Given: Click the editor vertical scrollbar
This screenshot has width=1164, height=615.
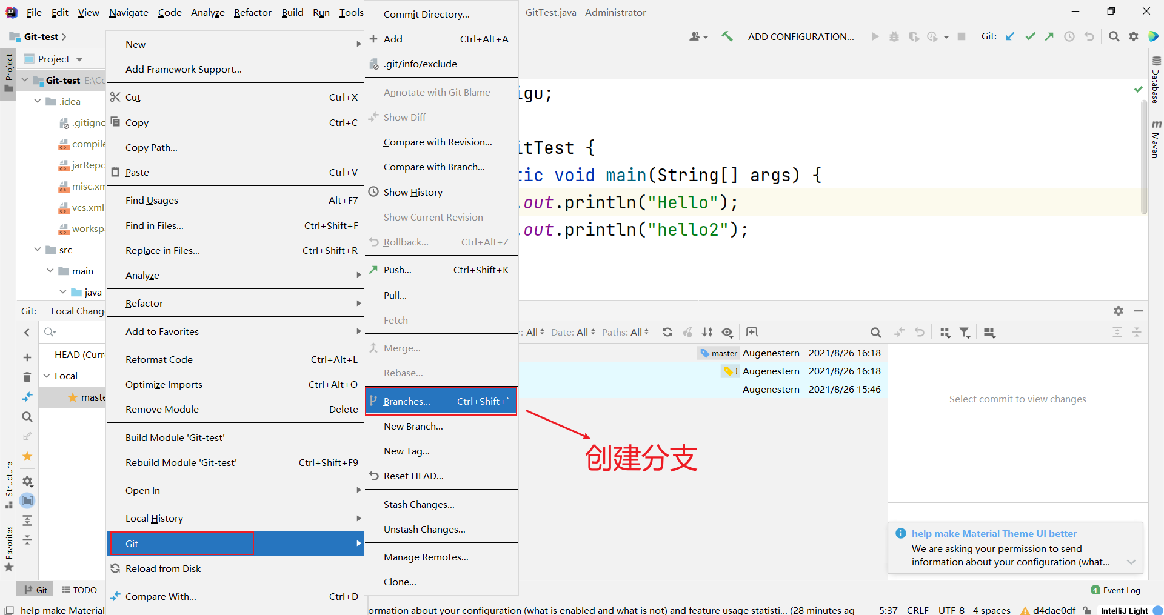Looking at the screenshot, I should (1144, 158).
